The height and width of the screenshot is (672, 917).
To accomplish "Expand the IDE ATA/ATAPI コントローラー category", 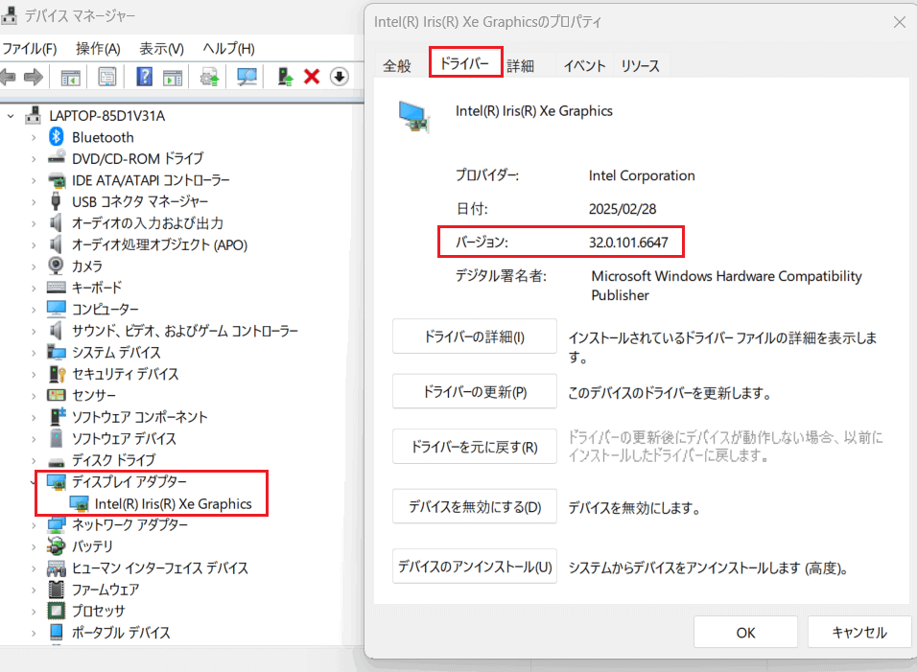I will pos(34,180).
